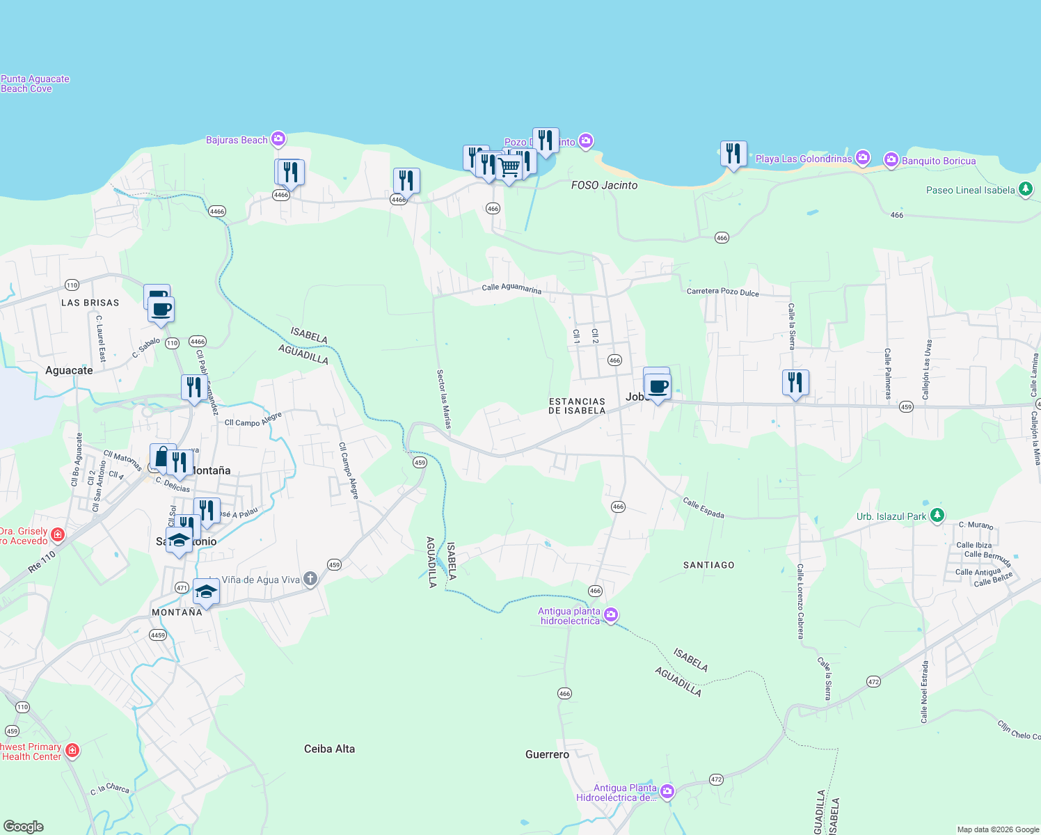
Task: Open the restaurant icon on Calle la Sierra
Action: pos(795,381)
